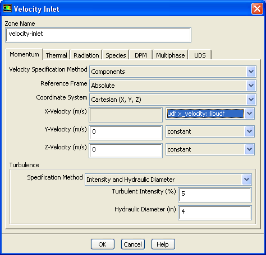
Task: Expand the X-Velocity udf profile dropdown
Action: [249, 114]
